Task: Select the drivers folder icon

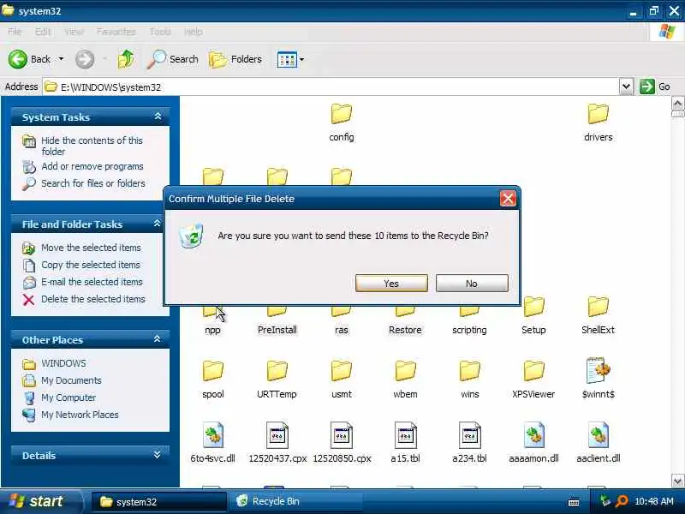Action: 598,114
